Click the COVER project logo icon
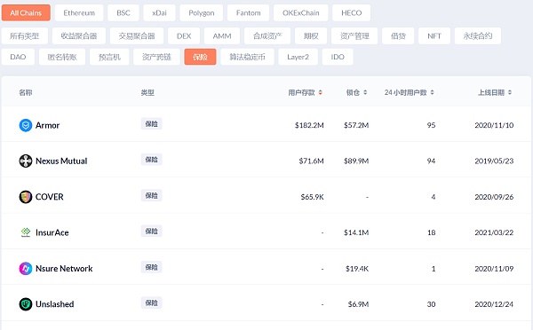The image size is (533, 330). [x=26, y=197]
